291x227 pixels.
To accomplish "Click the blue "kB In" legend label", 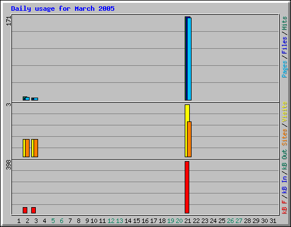I will coord(284,184).
